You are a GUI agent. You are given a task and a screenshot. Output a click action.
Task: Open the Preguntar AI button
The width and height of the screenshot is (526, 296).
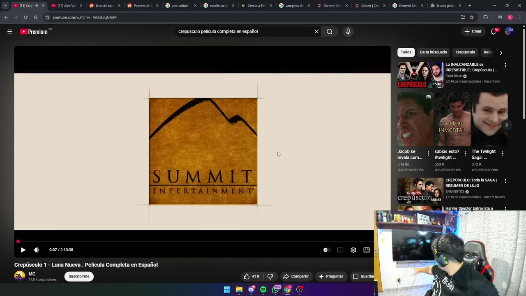tap(331, 276)
